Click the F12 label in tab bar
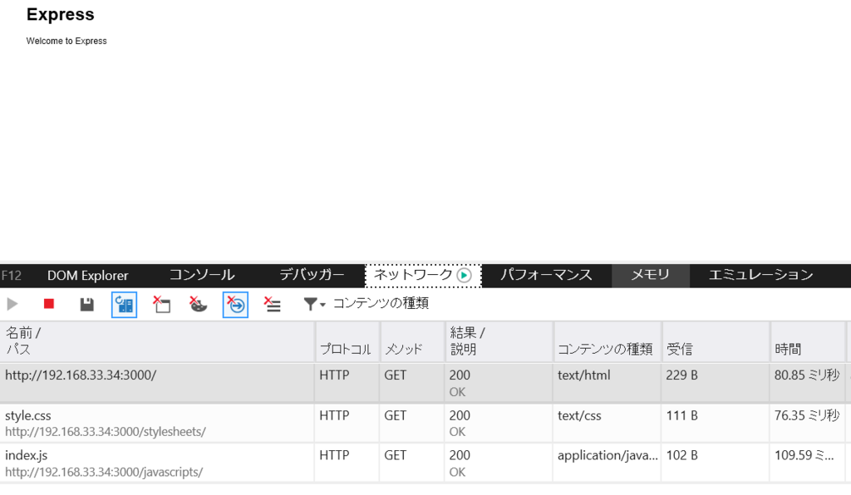 12,276
